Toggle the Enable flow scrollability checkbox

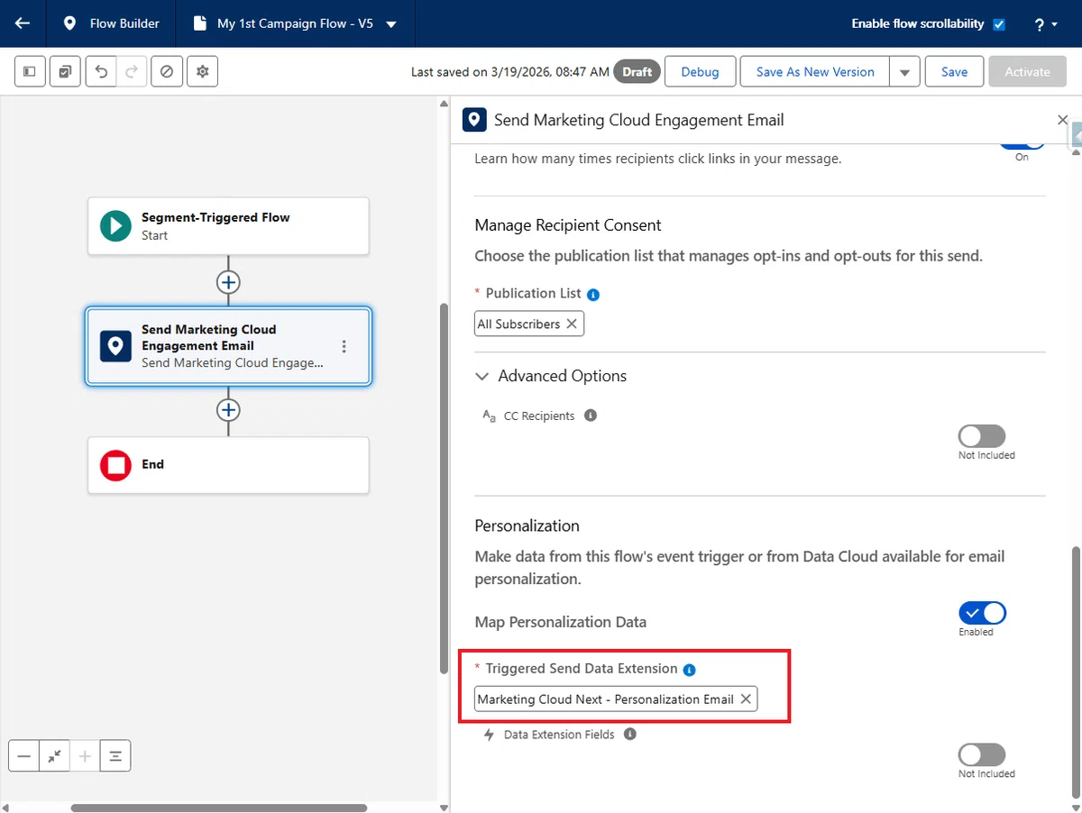click(x=999, y=24)
